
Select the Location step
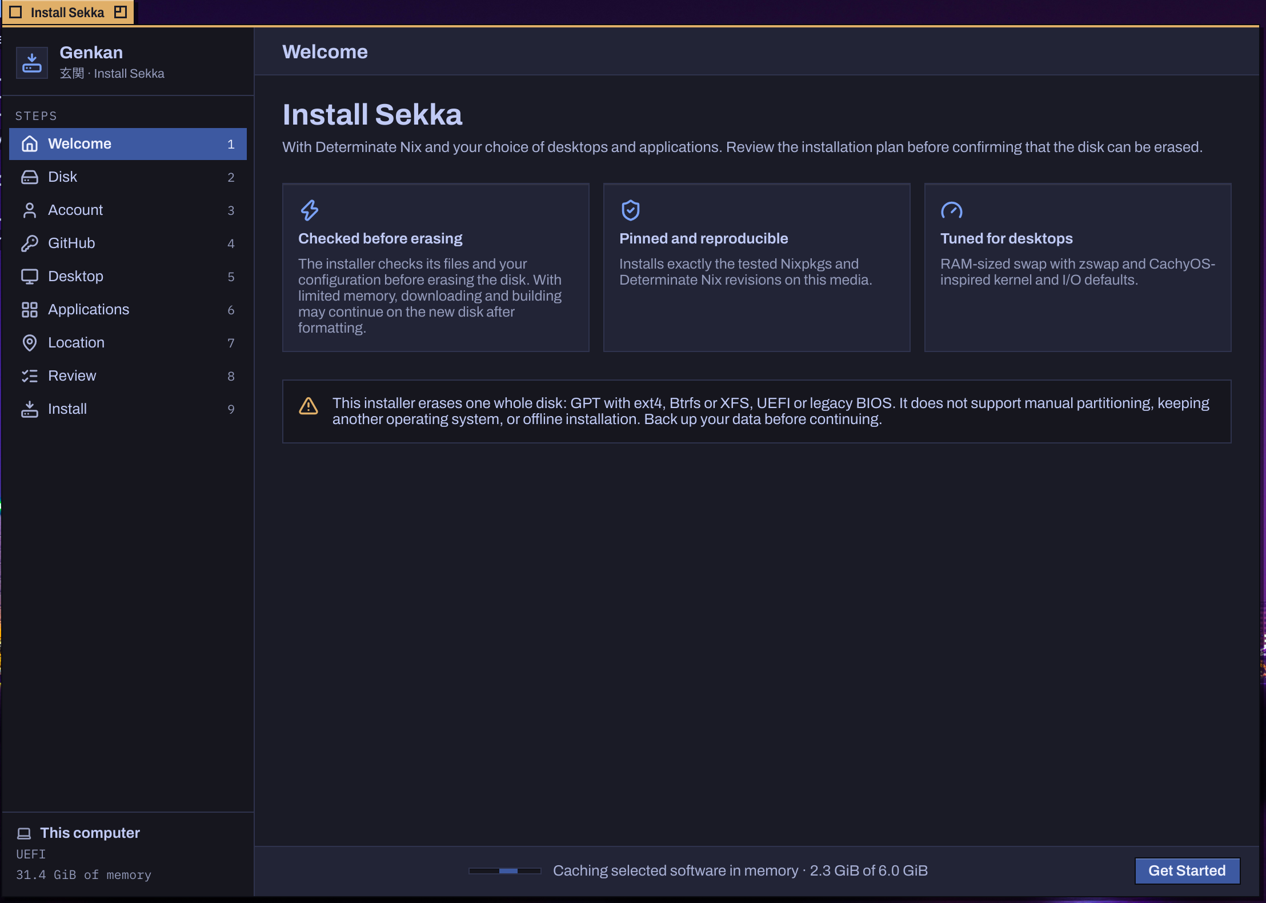pos(128,343)
